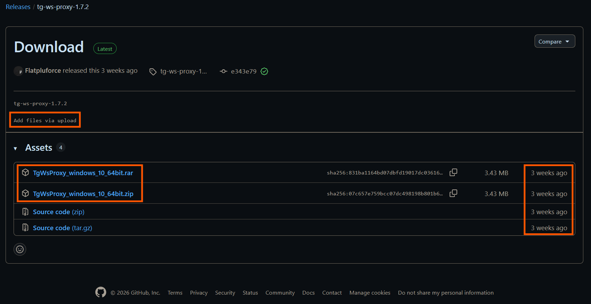Click the tag icon beside tg-ws-proxy-1...

pos(153,72)
